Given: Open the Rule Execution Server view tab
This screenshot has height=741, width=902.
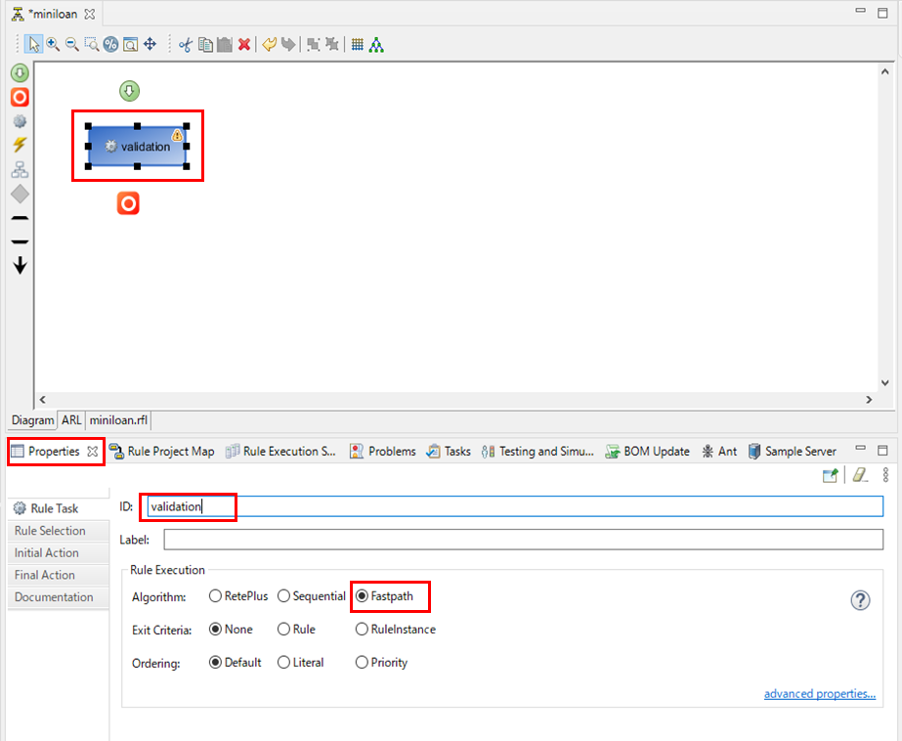Looking at the screenshot, I should [280, 452].
